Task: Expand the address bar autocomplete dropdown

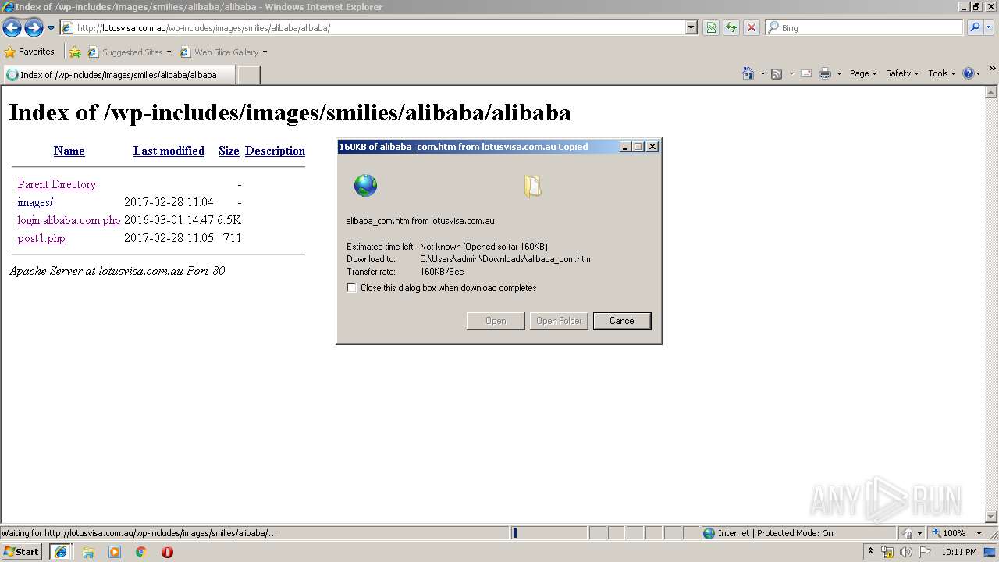Action: [x=691, y=28]
